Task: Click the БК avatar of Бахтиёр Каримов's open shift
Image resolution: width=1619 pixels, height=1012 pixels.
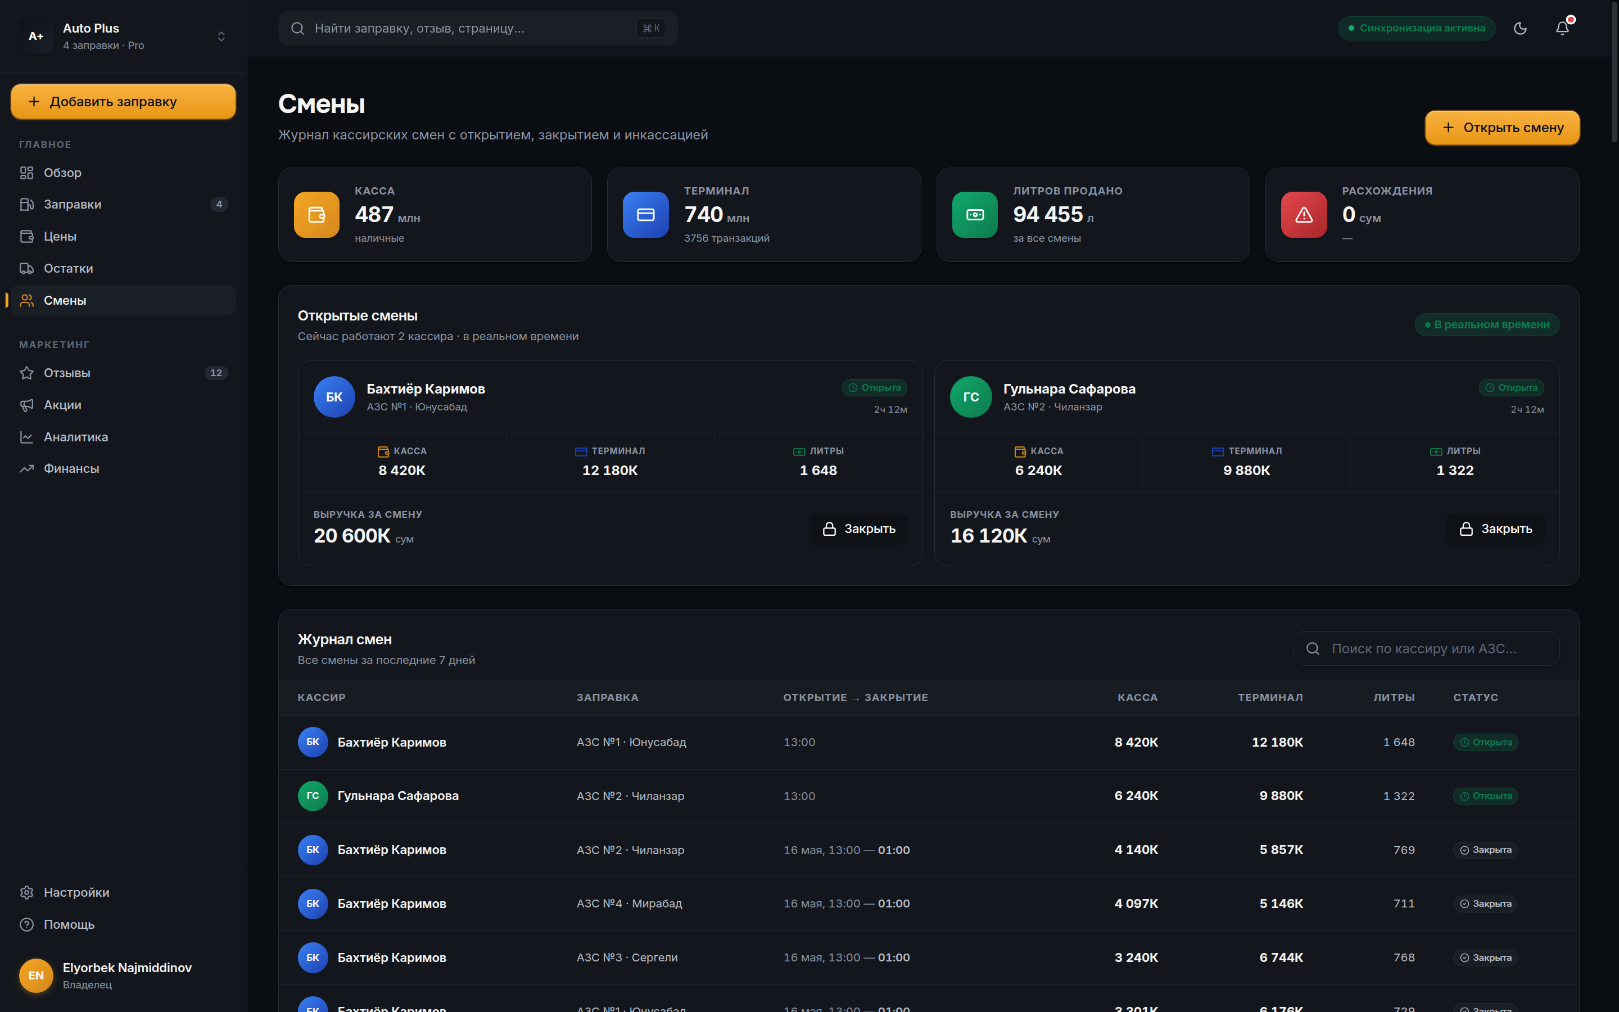Action: coord(334,397)
